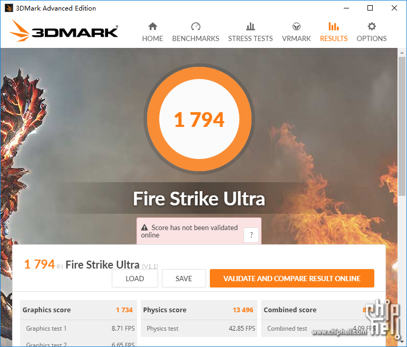Select the Stress Tests bar chart icon
407x347 pixels.
click(250, 26)
